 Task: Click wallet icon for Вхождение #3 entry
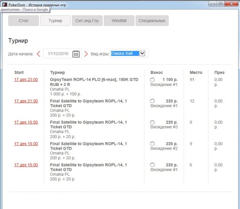[x=153, y=122]
